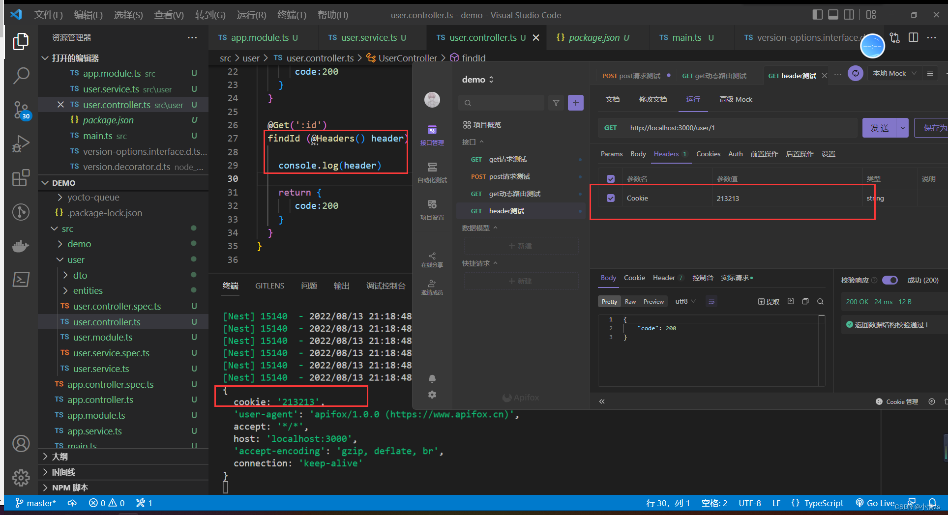948x515 pixels.
Task: Toggle the bottom panel layout in title bar
Action: coord(833,15)
